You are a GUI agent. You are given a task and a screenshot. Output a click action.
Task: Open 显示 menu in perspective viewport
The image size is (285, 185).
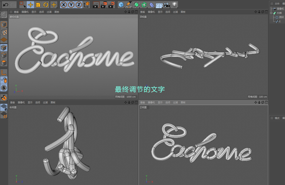click(34, 12)
